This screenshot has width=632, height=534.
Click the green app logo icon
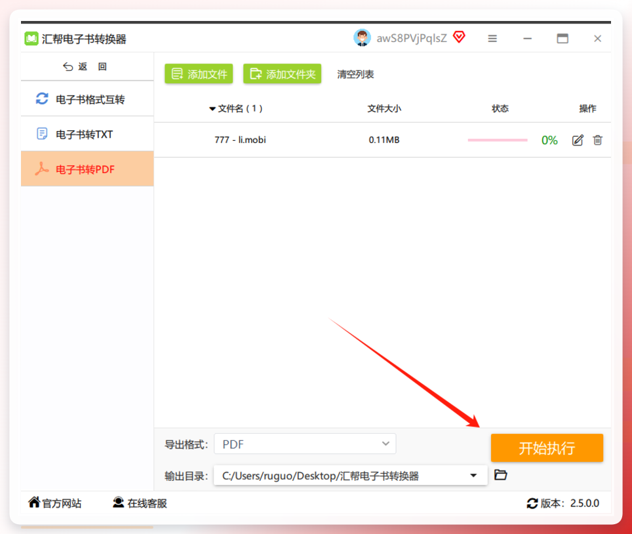[31, 39]
